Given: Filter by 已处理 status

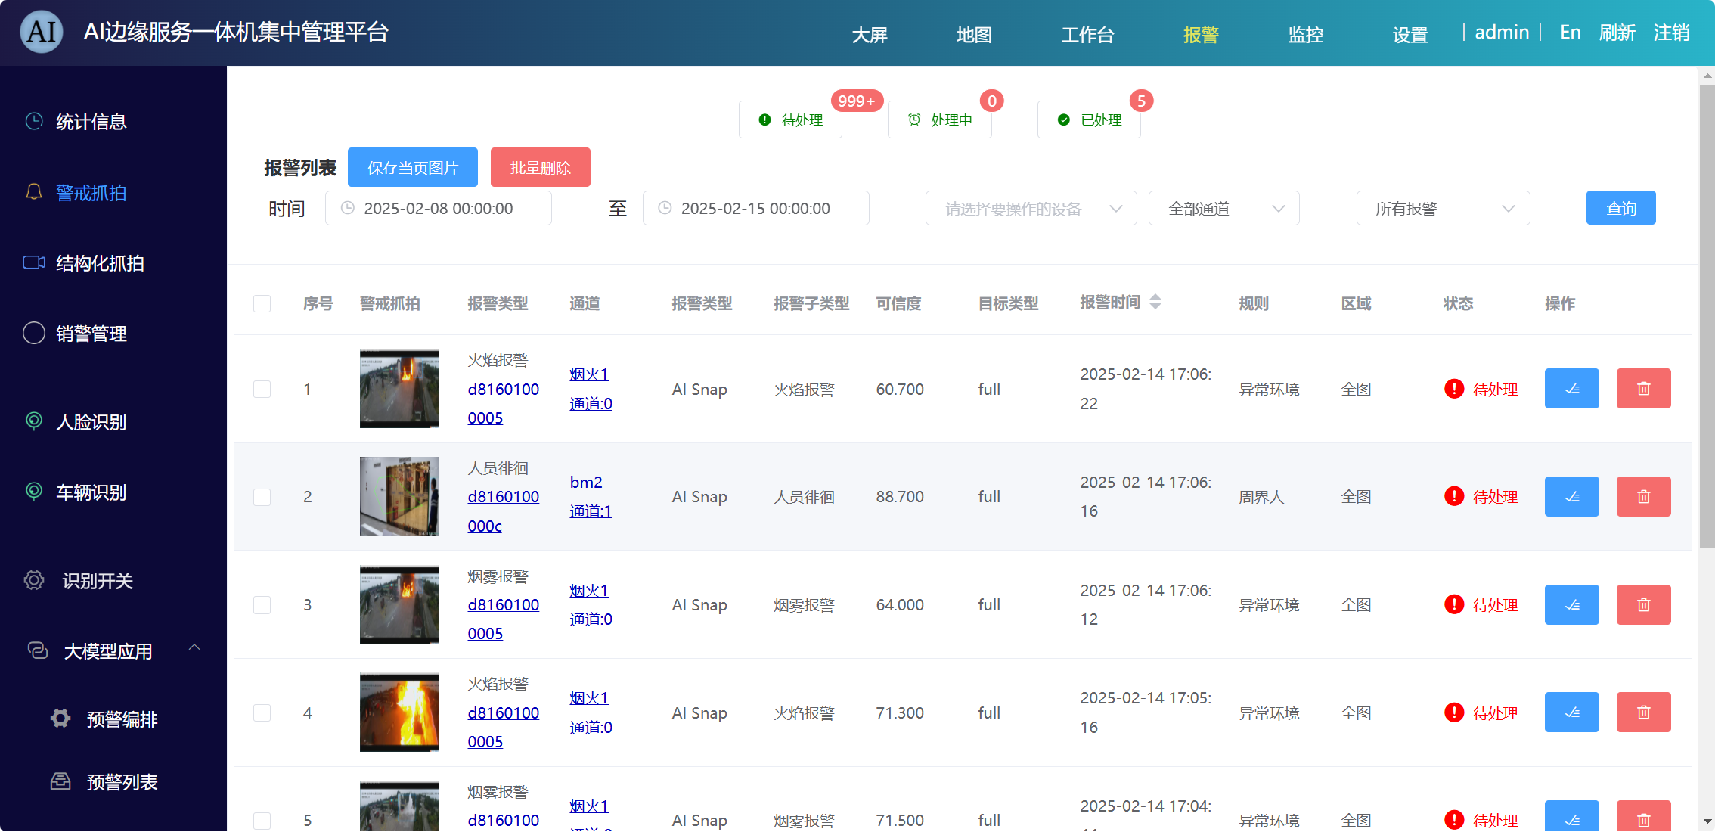Looking at the screenshot, I should click(x=1089, y=120).
